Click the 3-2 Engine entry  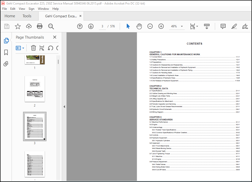195,125
